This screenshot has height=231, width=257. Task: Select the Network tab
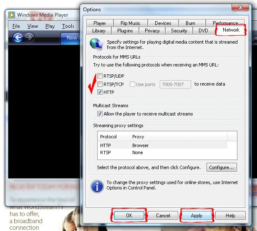tap(231, 30)
